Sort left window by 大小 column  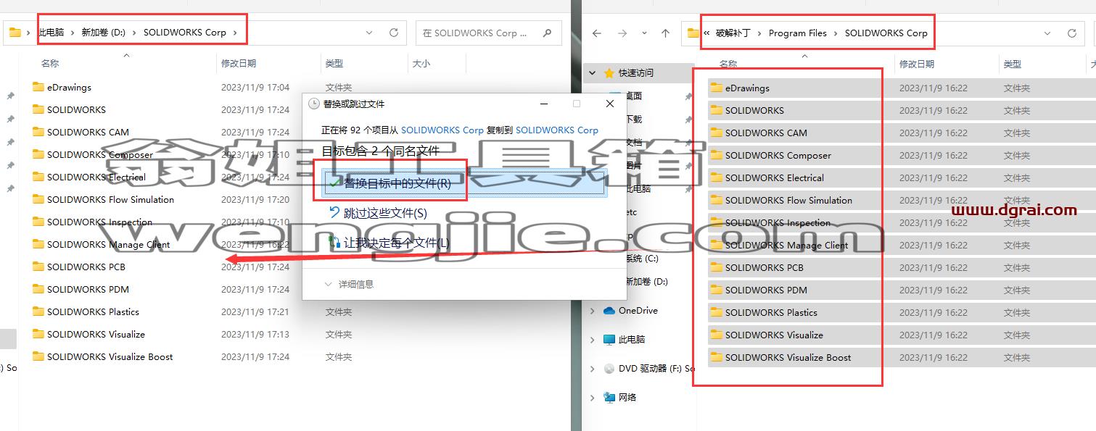coord(421,64)
